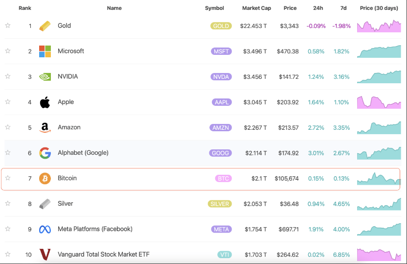Click the yellow GOLD symbol badge
The height and width of the screenshot is (264, 407).
[221, 26]
